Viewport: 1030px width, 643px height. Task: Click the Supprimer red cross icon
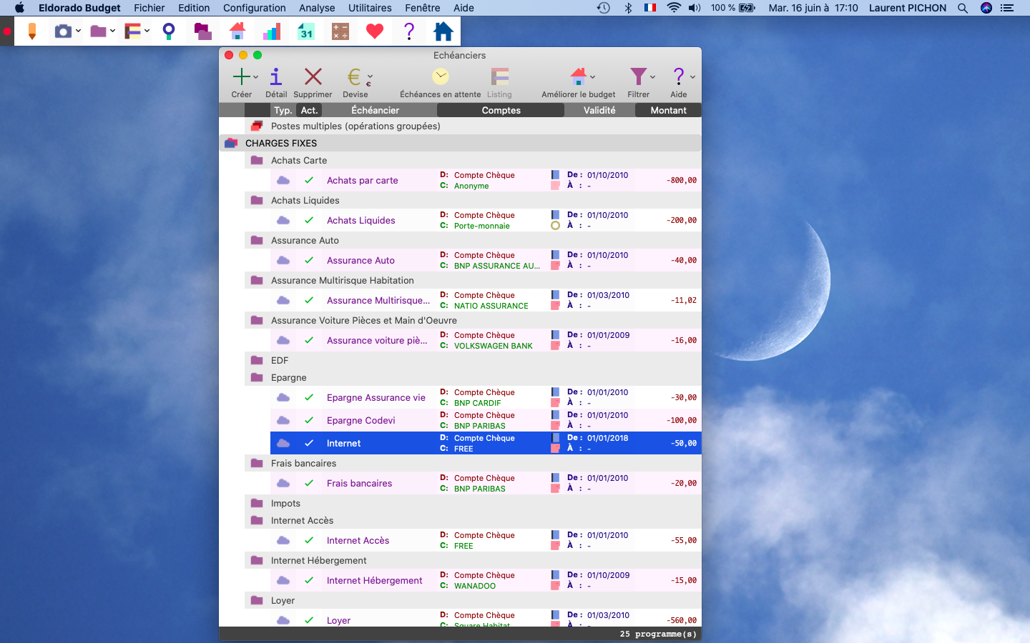(x=313, y=76)
